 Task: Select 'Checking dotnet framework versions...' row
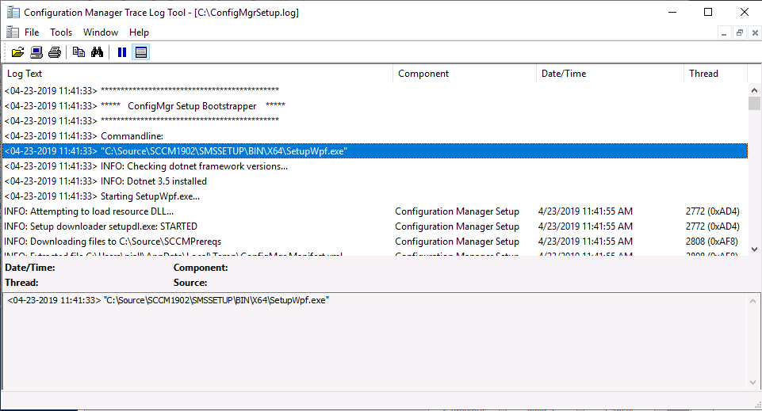pyautogui.click(x=375, y=166)
